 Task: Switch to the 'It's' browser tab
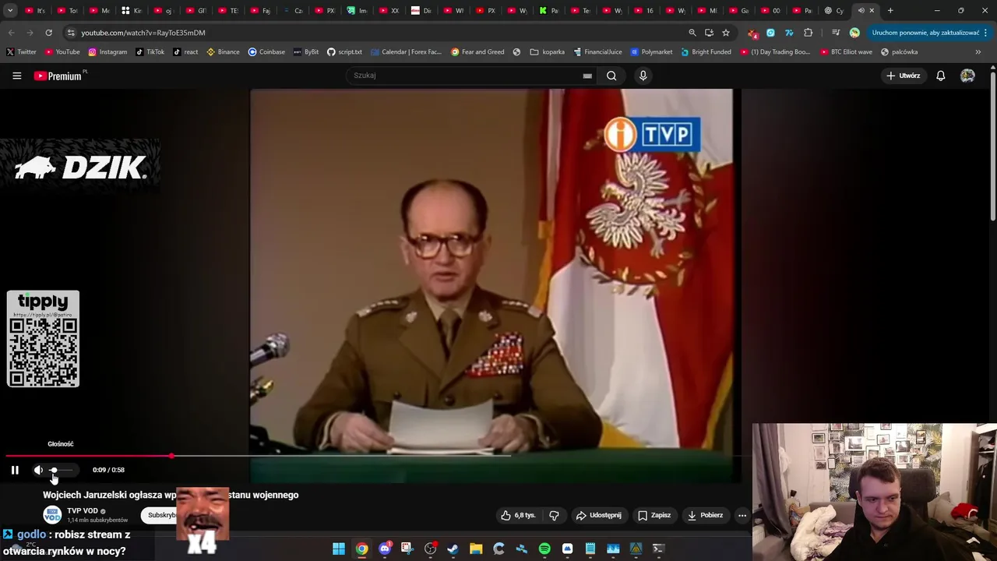36,11
